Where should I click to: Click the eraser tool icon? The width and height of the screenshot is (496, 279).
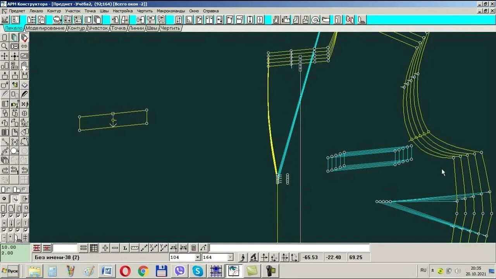tap(24, 84)
